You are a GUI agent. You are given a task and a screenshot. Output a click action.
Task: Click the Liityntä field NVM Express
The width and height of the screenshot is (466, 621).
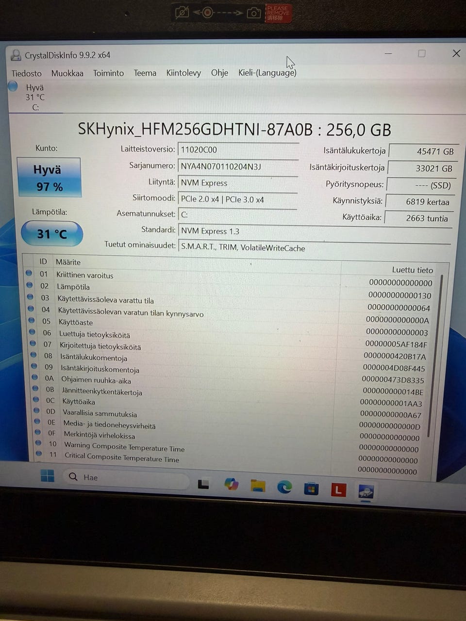pyautogui.click(x=238, y=183)
